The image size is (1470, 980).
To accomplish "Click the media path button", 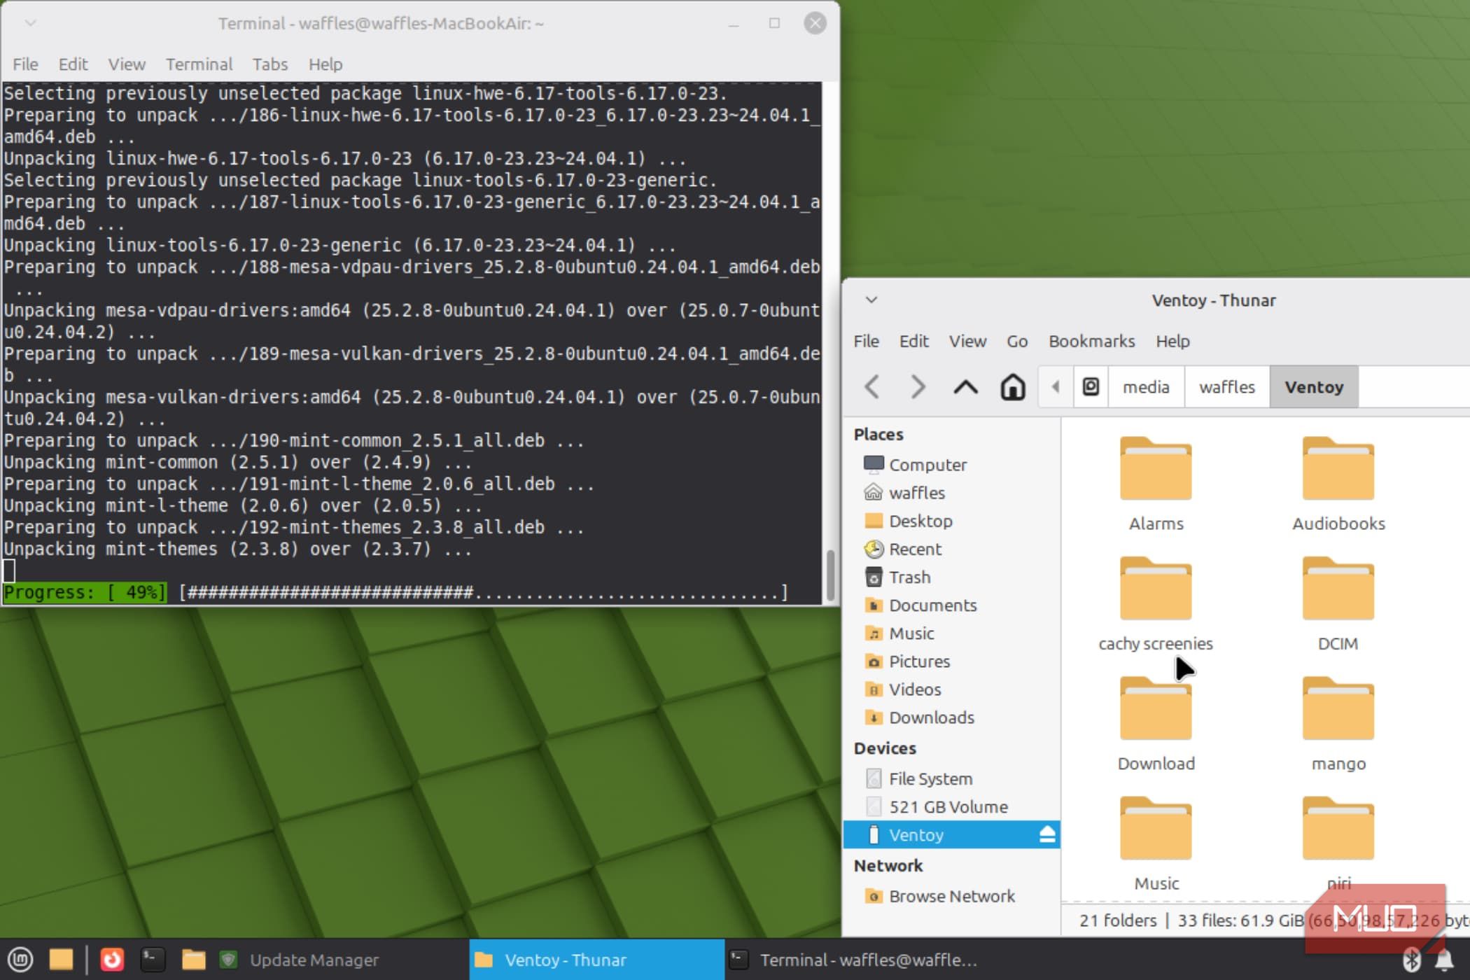I will click(1146, 386).
